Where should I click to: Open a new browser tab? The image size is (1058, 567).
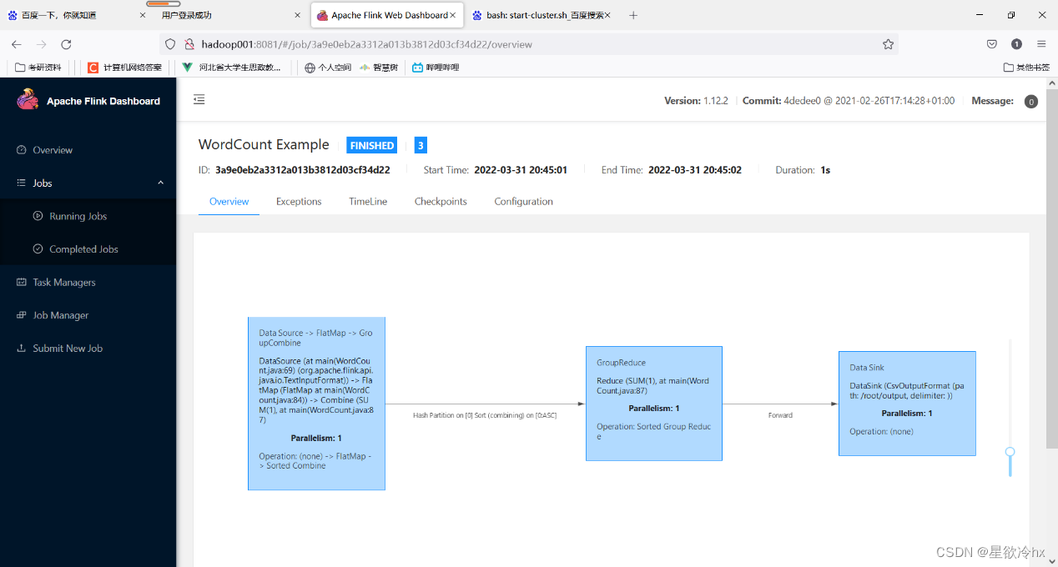pyautogui.click(x=633, y=15)
